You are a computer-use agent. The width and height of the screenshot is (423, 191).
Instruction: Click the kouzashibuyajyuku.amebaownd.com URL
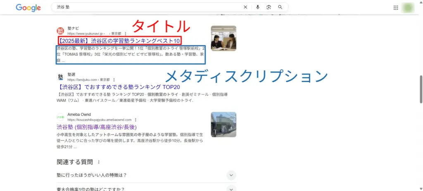tap(99, 120)
